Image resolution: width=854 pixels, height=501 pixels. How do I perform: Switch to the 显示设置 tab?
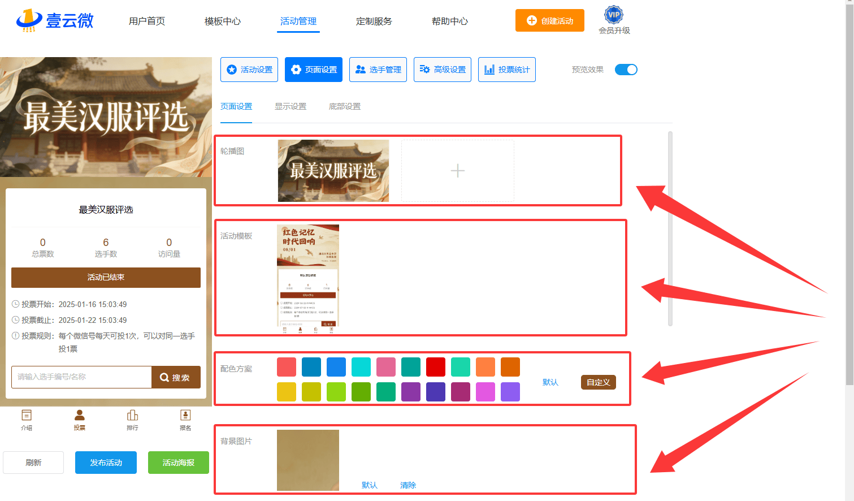(x=291, y=106)
